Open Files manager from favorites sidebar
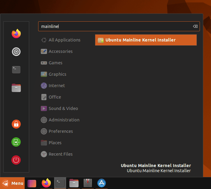211x189 pixels. tap(16, 88)
